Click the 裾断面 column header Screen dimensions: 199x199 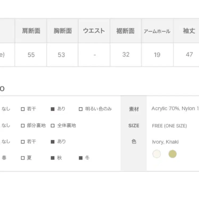click(125, 31)
